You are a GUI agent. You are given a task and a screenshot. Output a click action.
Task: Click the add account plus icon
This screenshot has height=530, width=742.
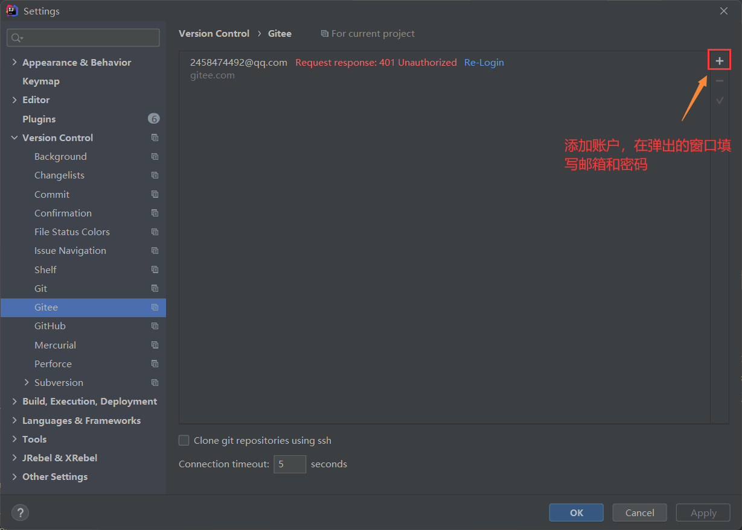pyautogui.click(x=719, y=61)
